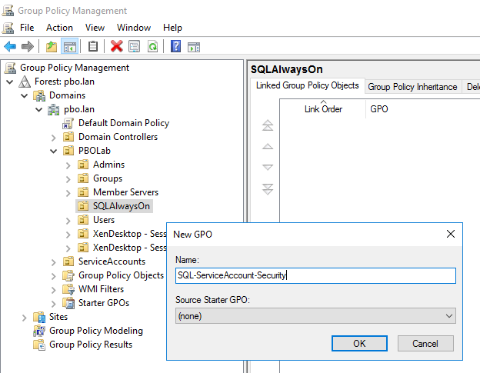480x373 pixels.
Task: Click the Refresh toolbar icon
Action: coord(152,46)
